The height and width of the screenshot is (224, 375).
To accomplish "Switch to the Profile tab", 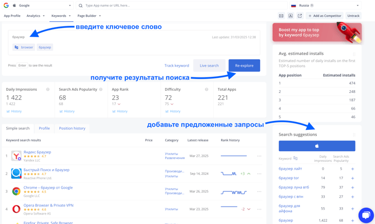I will tap(44, 128).
